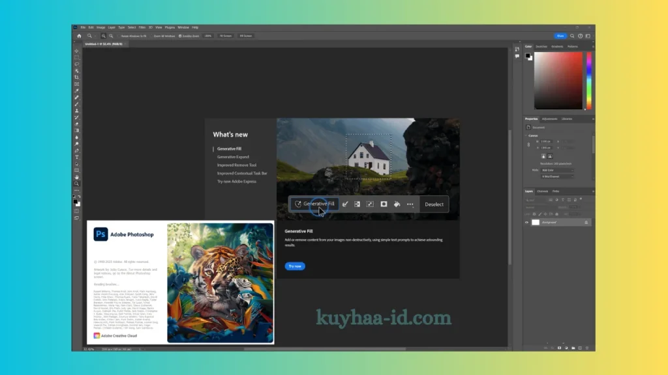
Task: Open the Mode RGB Color dropdown
Action: [557, 170]
